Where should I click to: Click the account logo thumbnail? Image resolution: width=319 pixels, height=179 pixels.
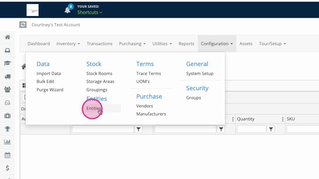point(33,10)
